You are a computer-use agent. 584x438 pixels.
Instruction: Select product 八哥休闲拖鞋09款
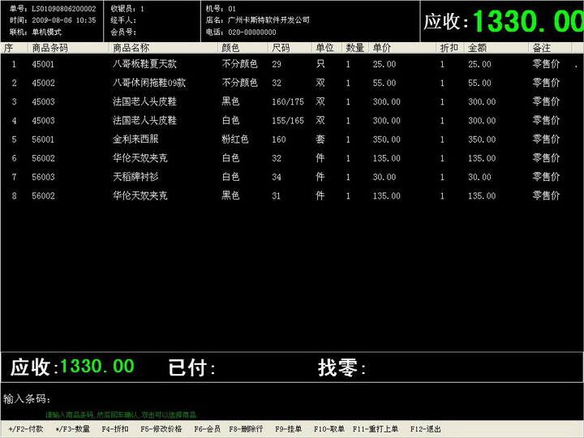149,83
